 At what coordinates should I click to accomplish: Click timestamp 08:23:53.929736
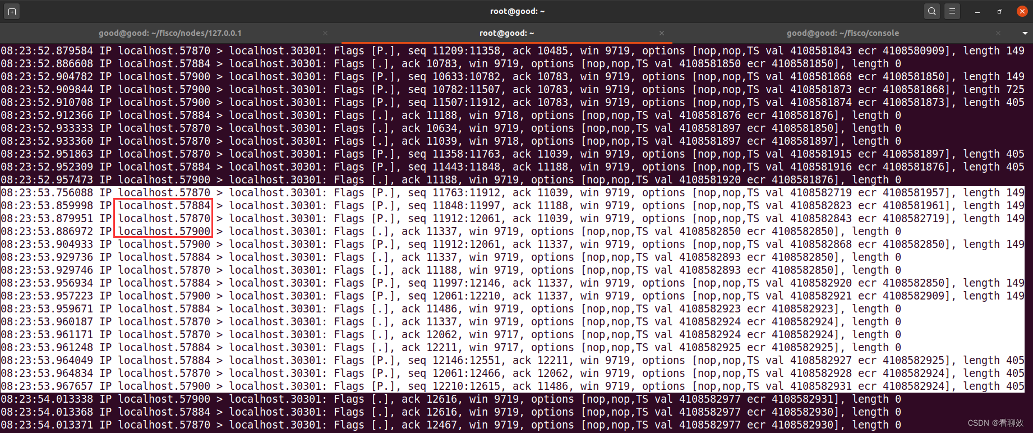click(x=47, y=257)
